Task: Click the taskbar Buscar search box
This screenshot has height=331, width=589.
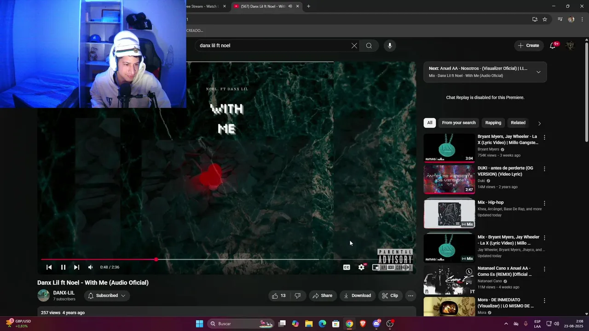Action: (241, 324)
